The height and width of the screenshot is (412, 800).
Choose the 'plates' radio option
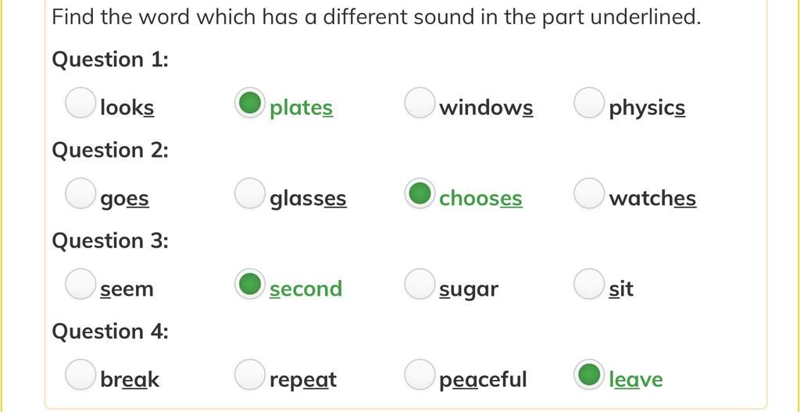click(250, 102)
